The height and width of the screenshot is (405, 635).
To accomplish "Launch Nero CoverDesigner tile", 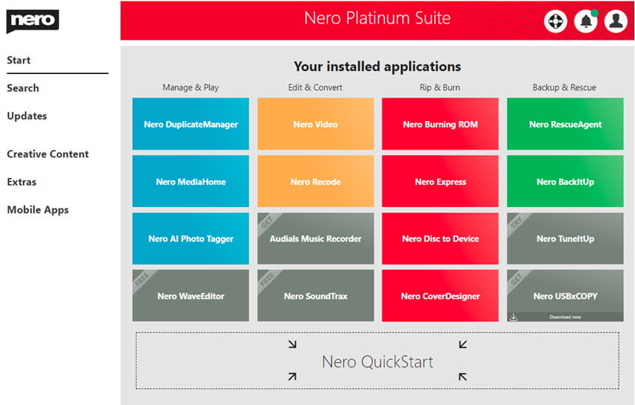I will (x=440, y=296).
